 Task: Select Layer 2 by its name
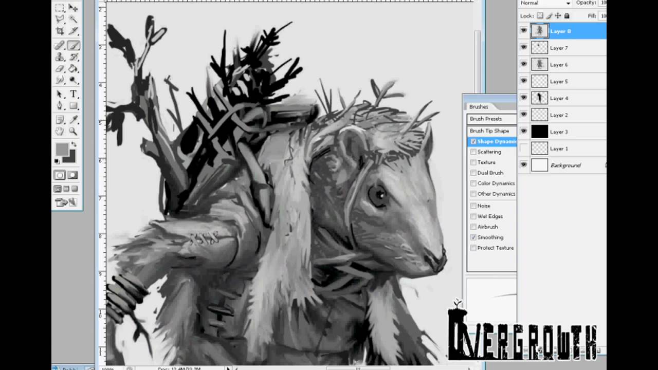click(x=559, y=115)
